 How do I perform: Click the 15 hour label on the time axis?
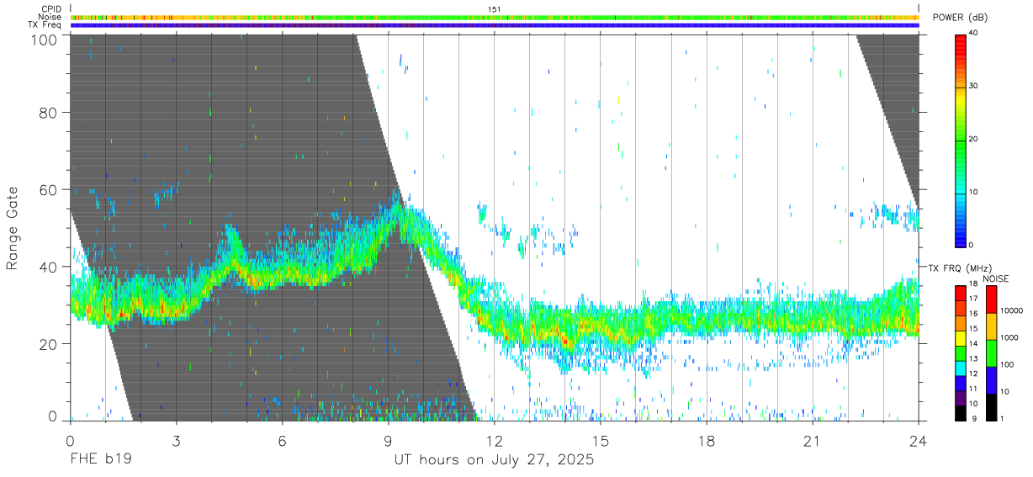(600, 441)
